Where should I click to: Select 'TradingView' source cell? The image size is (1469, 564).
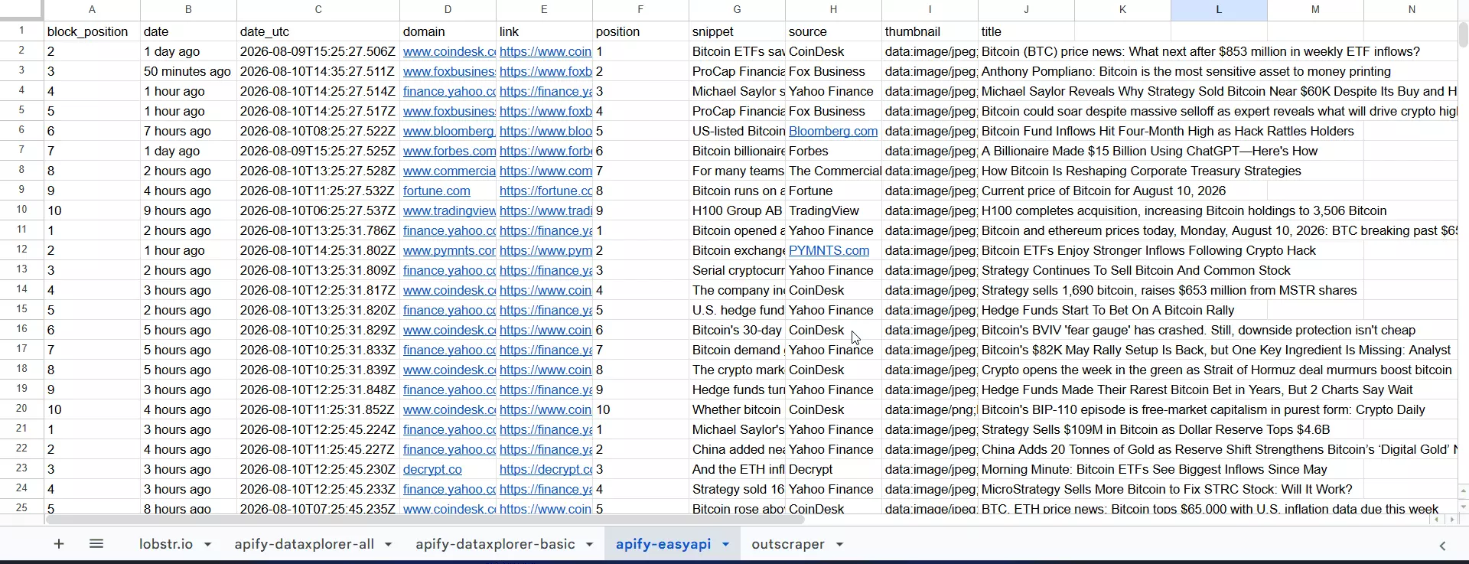(833, 210)
